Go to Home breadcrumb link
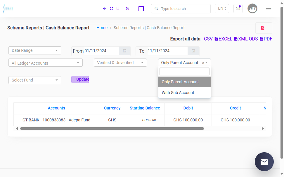The image size is (284, 177). 102,28
